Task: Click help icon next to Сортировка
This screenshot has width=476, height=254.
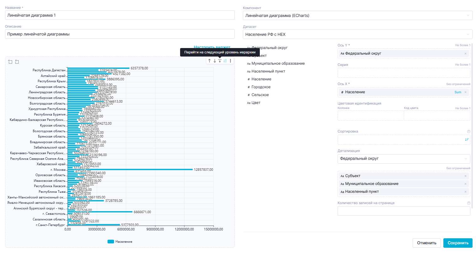Action: click(468, 132)
